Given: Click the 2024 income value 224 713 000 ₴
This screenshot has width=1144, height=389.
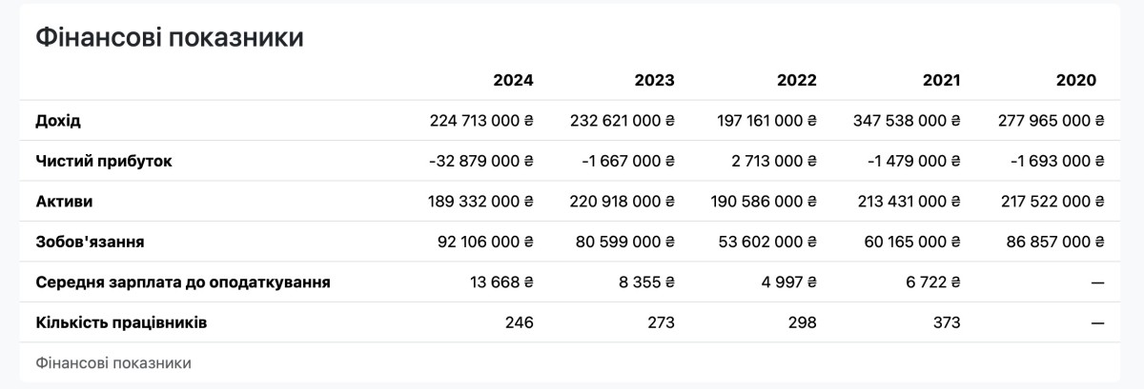Looking at the screenshot, I should [x=481, y=121].
